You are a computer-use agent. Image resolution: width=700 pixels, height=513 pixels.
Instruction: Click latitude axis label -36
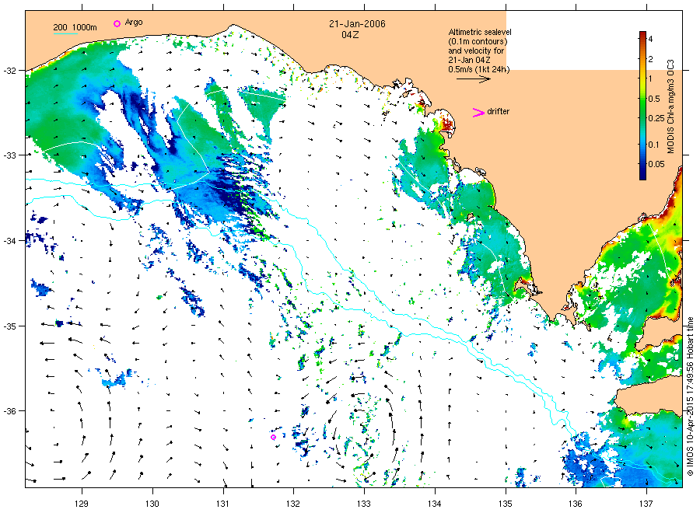click(x=9, y=411)
